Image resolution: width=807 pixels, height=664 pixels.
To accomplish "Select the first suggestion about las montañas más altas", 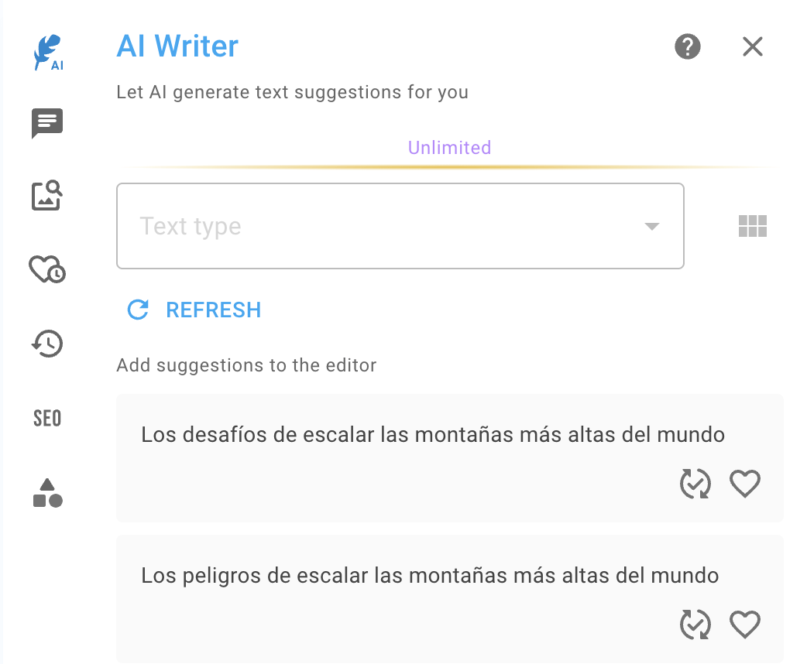I will [x=432, y=435].
